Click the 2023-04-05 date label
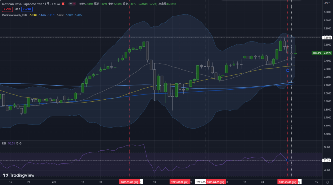Viewport: 333px width, 185px height. click(x=216, y=182)
